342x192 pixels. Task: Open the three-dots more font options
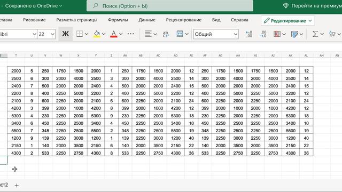tap(130, 34)
